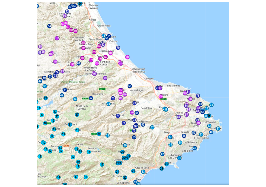Select the 143 marker at Llocnou
Viewport: 266px width, 187px height.
72,64
